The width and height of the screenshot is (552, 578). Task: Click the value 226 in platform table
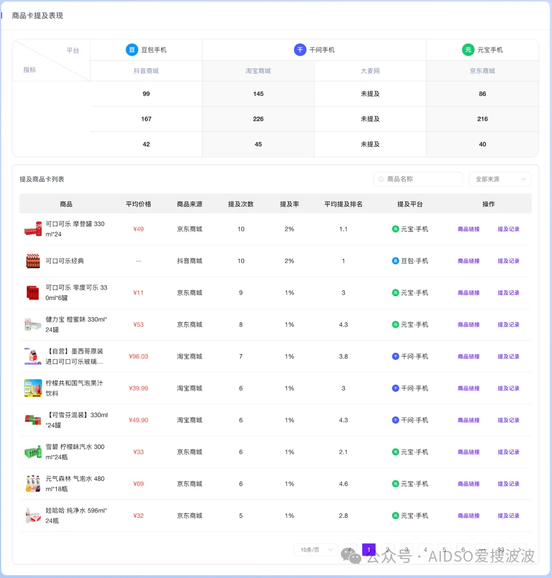[x=258, y=118]
